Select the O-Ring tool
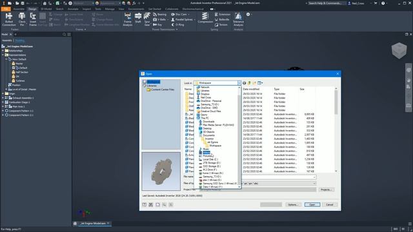This screenshot has height=232, width=413. pos(177,24)
